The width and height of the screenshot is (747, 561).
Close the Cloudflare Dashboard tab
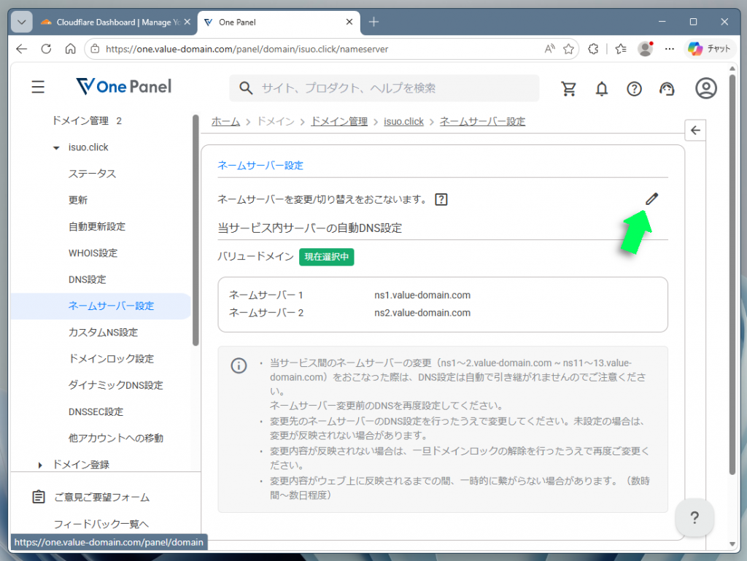pos(187,22)
